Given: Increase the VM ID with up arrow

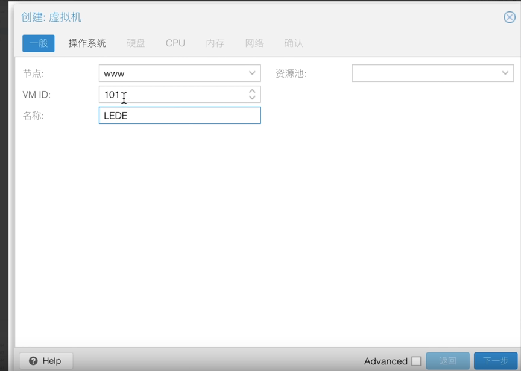Looking at the screenshot, I should (252, 91).
